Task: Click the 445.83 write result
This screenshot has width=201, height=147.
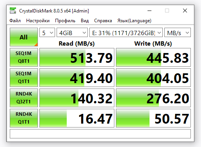Action: pyautogui.click(x=153, y=57)
